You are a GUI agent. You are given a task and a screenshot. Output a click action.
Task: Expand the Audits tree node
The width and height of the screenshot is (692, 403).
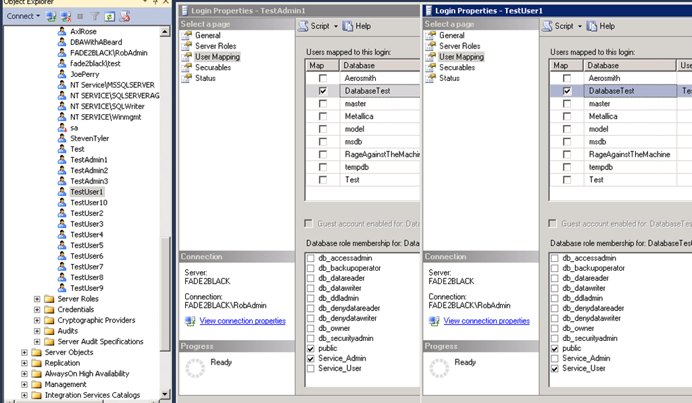(37, 331)
